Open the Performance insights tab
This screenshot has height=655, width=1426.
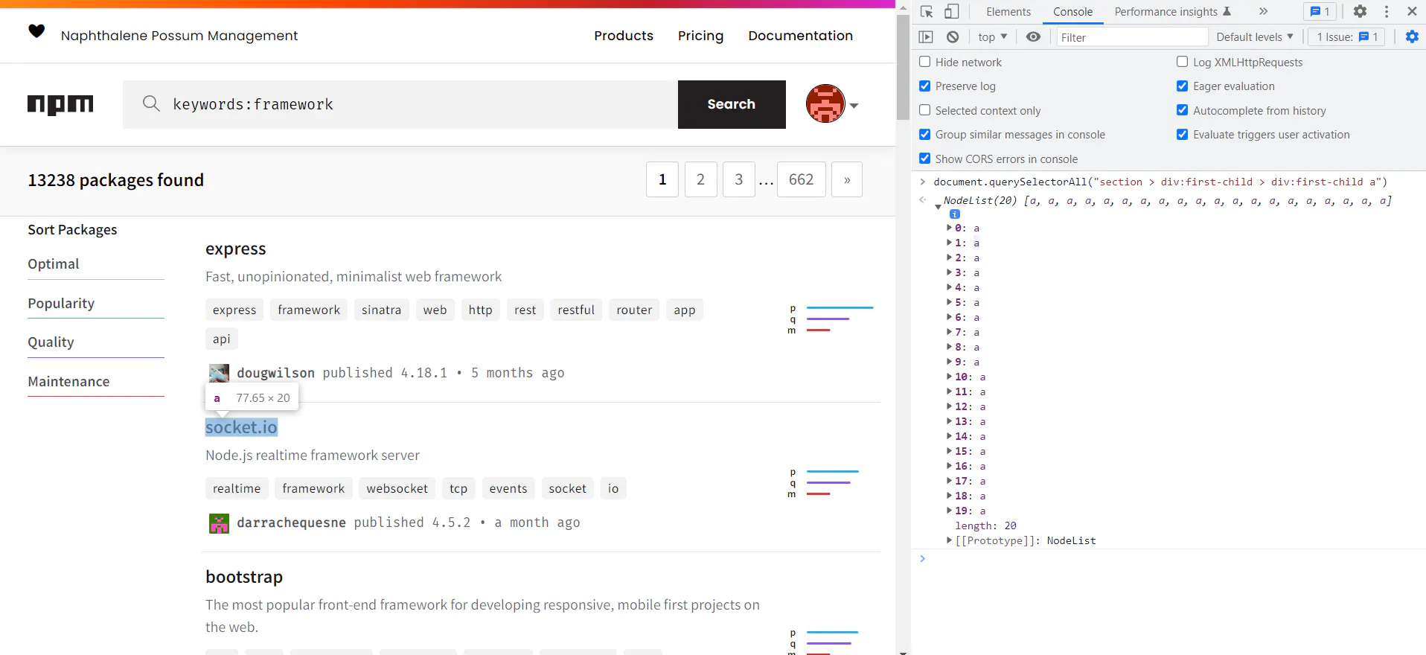[x=1172, y=11]
